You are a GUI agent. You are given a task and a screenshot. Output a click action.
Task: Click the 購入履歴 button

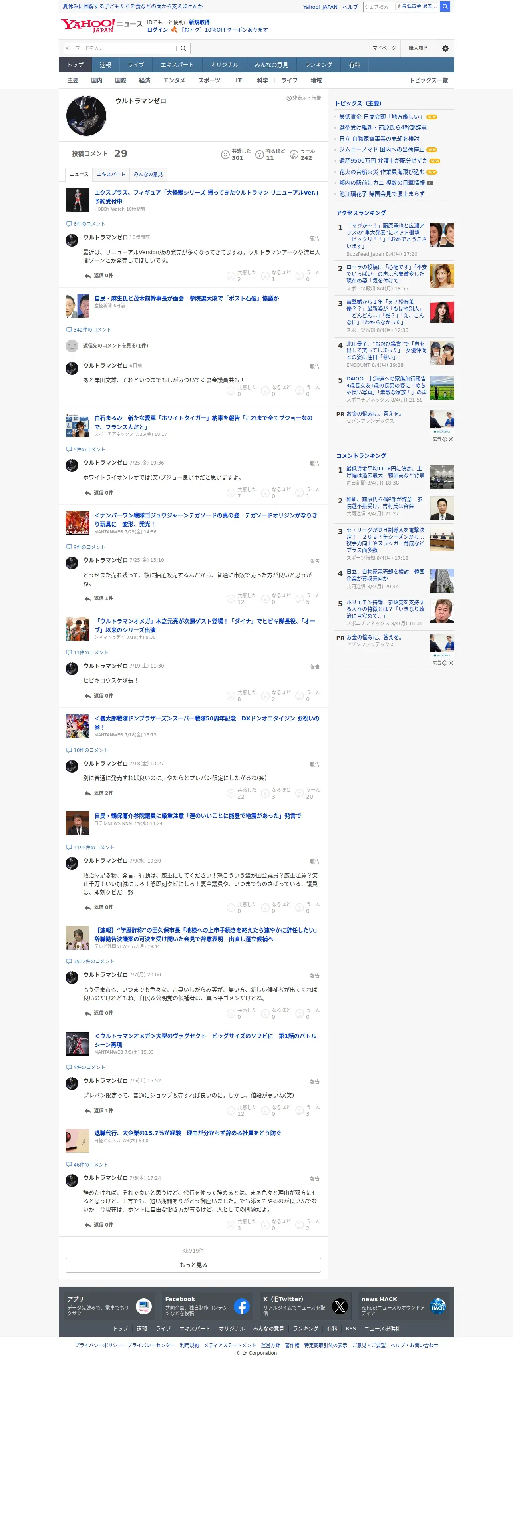[418, 48]
